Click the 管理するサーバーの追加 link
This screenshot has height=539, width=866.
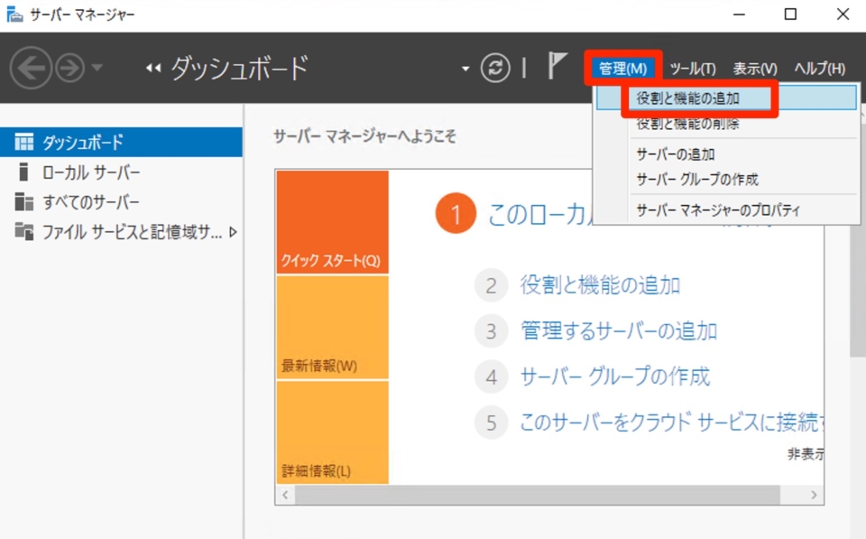(619, 331)
